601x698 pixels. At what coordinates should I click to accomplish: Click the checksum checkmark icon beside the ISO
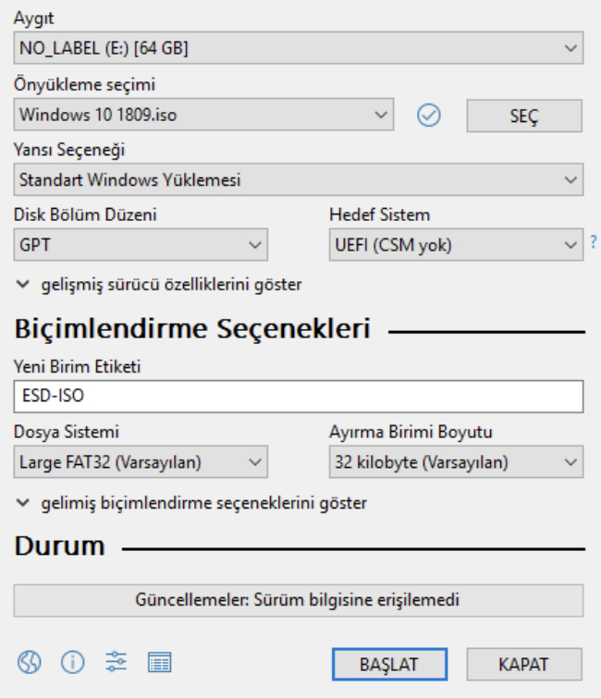point(429,116)
